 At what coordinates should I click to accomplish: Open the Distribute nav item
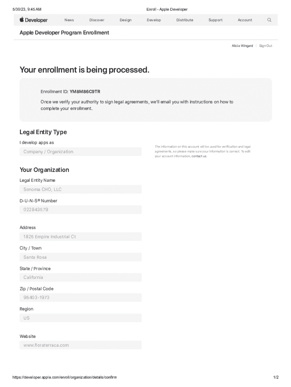(x=184, y=20)
